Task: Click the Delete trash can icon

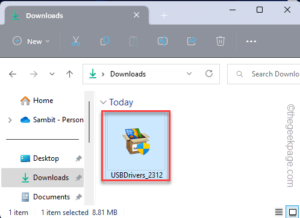Action: [x=220, y=41]
